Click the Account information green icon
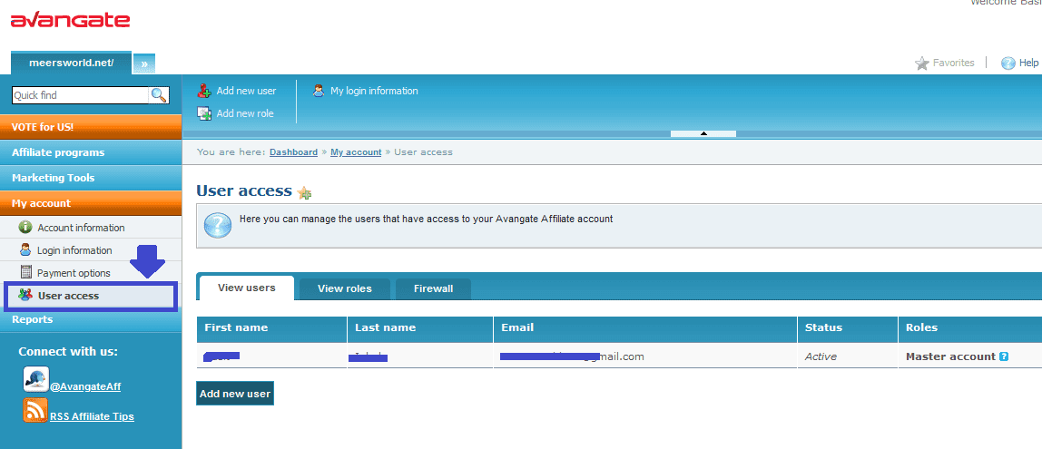The image size is (1042, 449). click(26, 227)
